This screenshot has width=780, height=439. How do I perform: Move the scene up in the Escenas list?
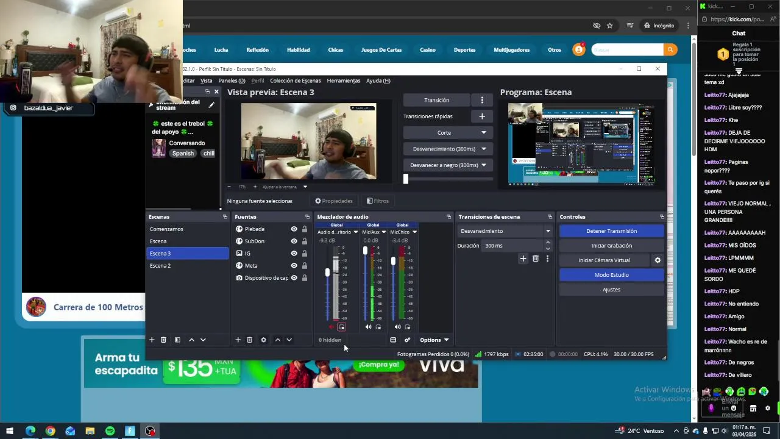point(191,340)
